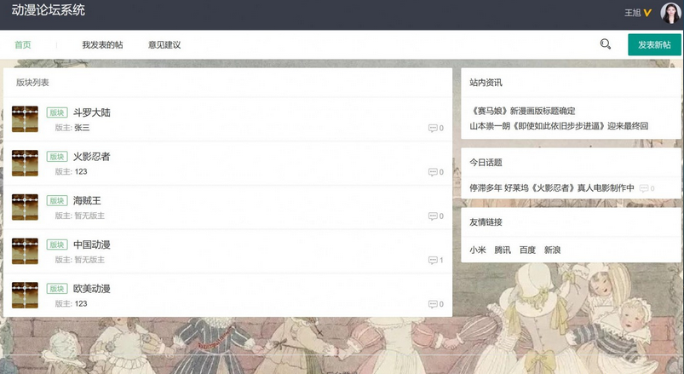Click the comment icon in 斗罗大陆 row
684x374 pixels.
coord(433,128)
